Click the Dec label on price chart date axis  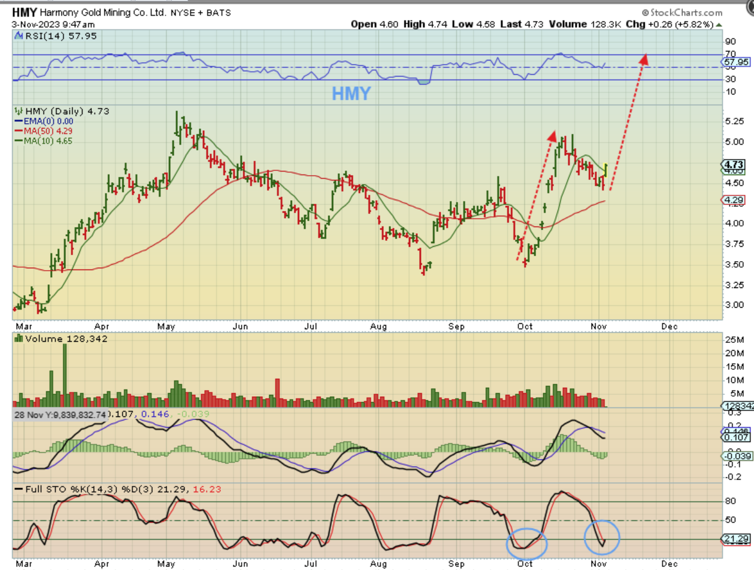(x=669, y=327)
